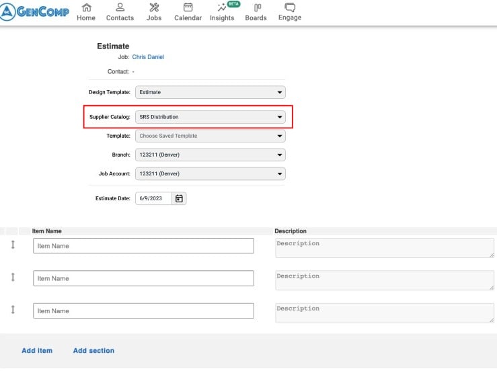The image size is (497, 371).
Task: Click the third row reorder handle
Action: click(x=12, y=311)
